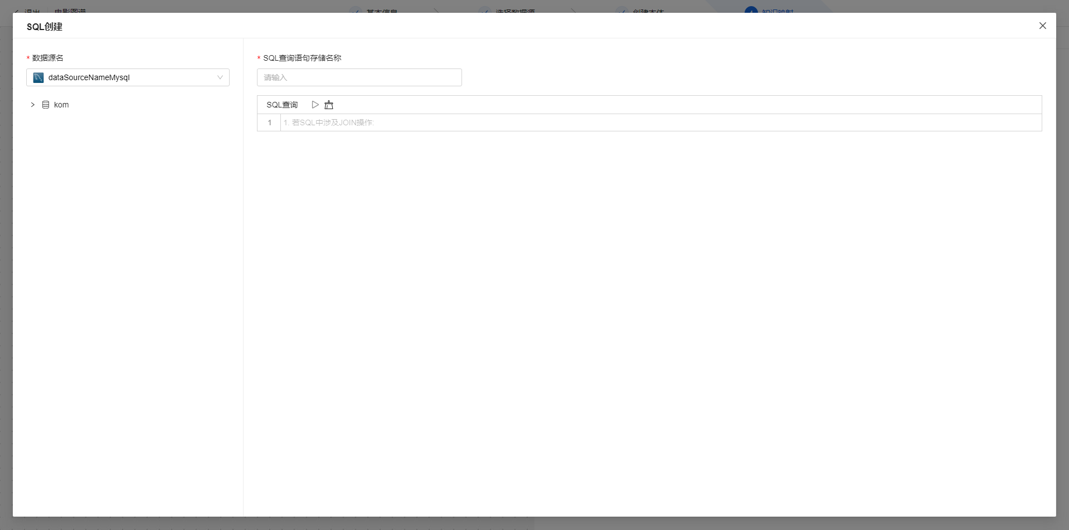This screenshot has width=1069, height=530.
Task: Click the 基本信息 step checkmark icon
Action: (x=355, y=11)
